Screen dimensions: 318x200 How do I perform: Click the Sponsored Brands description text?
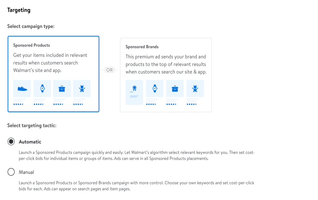coord(166,64)
